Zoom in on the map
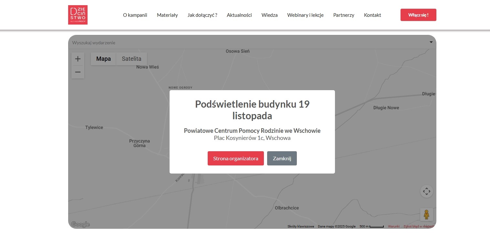490x243 pixels. click(78, 59)
